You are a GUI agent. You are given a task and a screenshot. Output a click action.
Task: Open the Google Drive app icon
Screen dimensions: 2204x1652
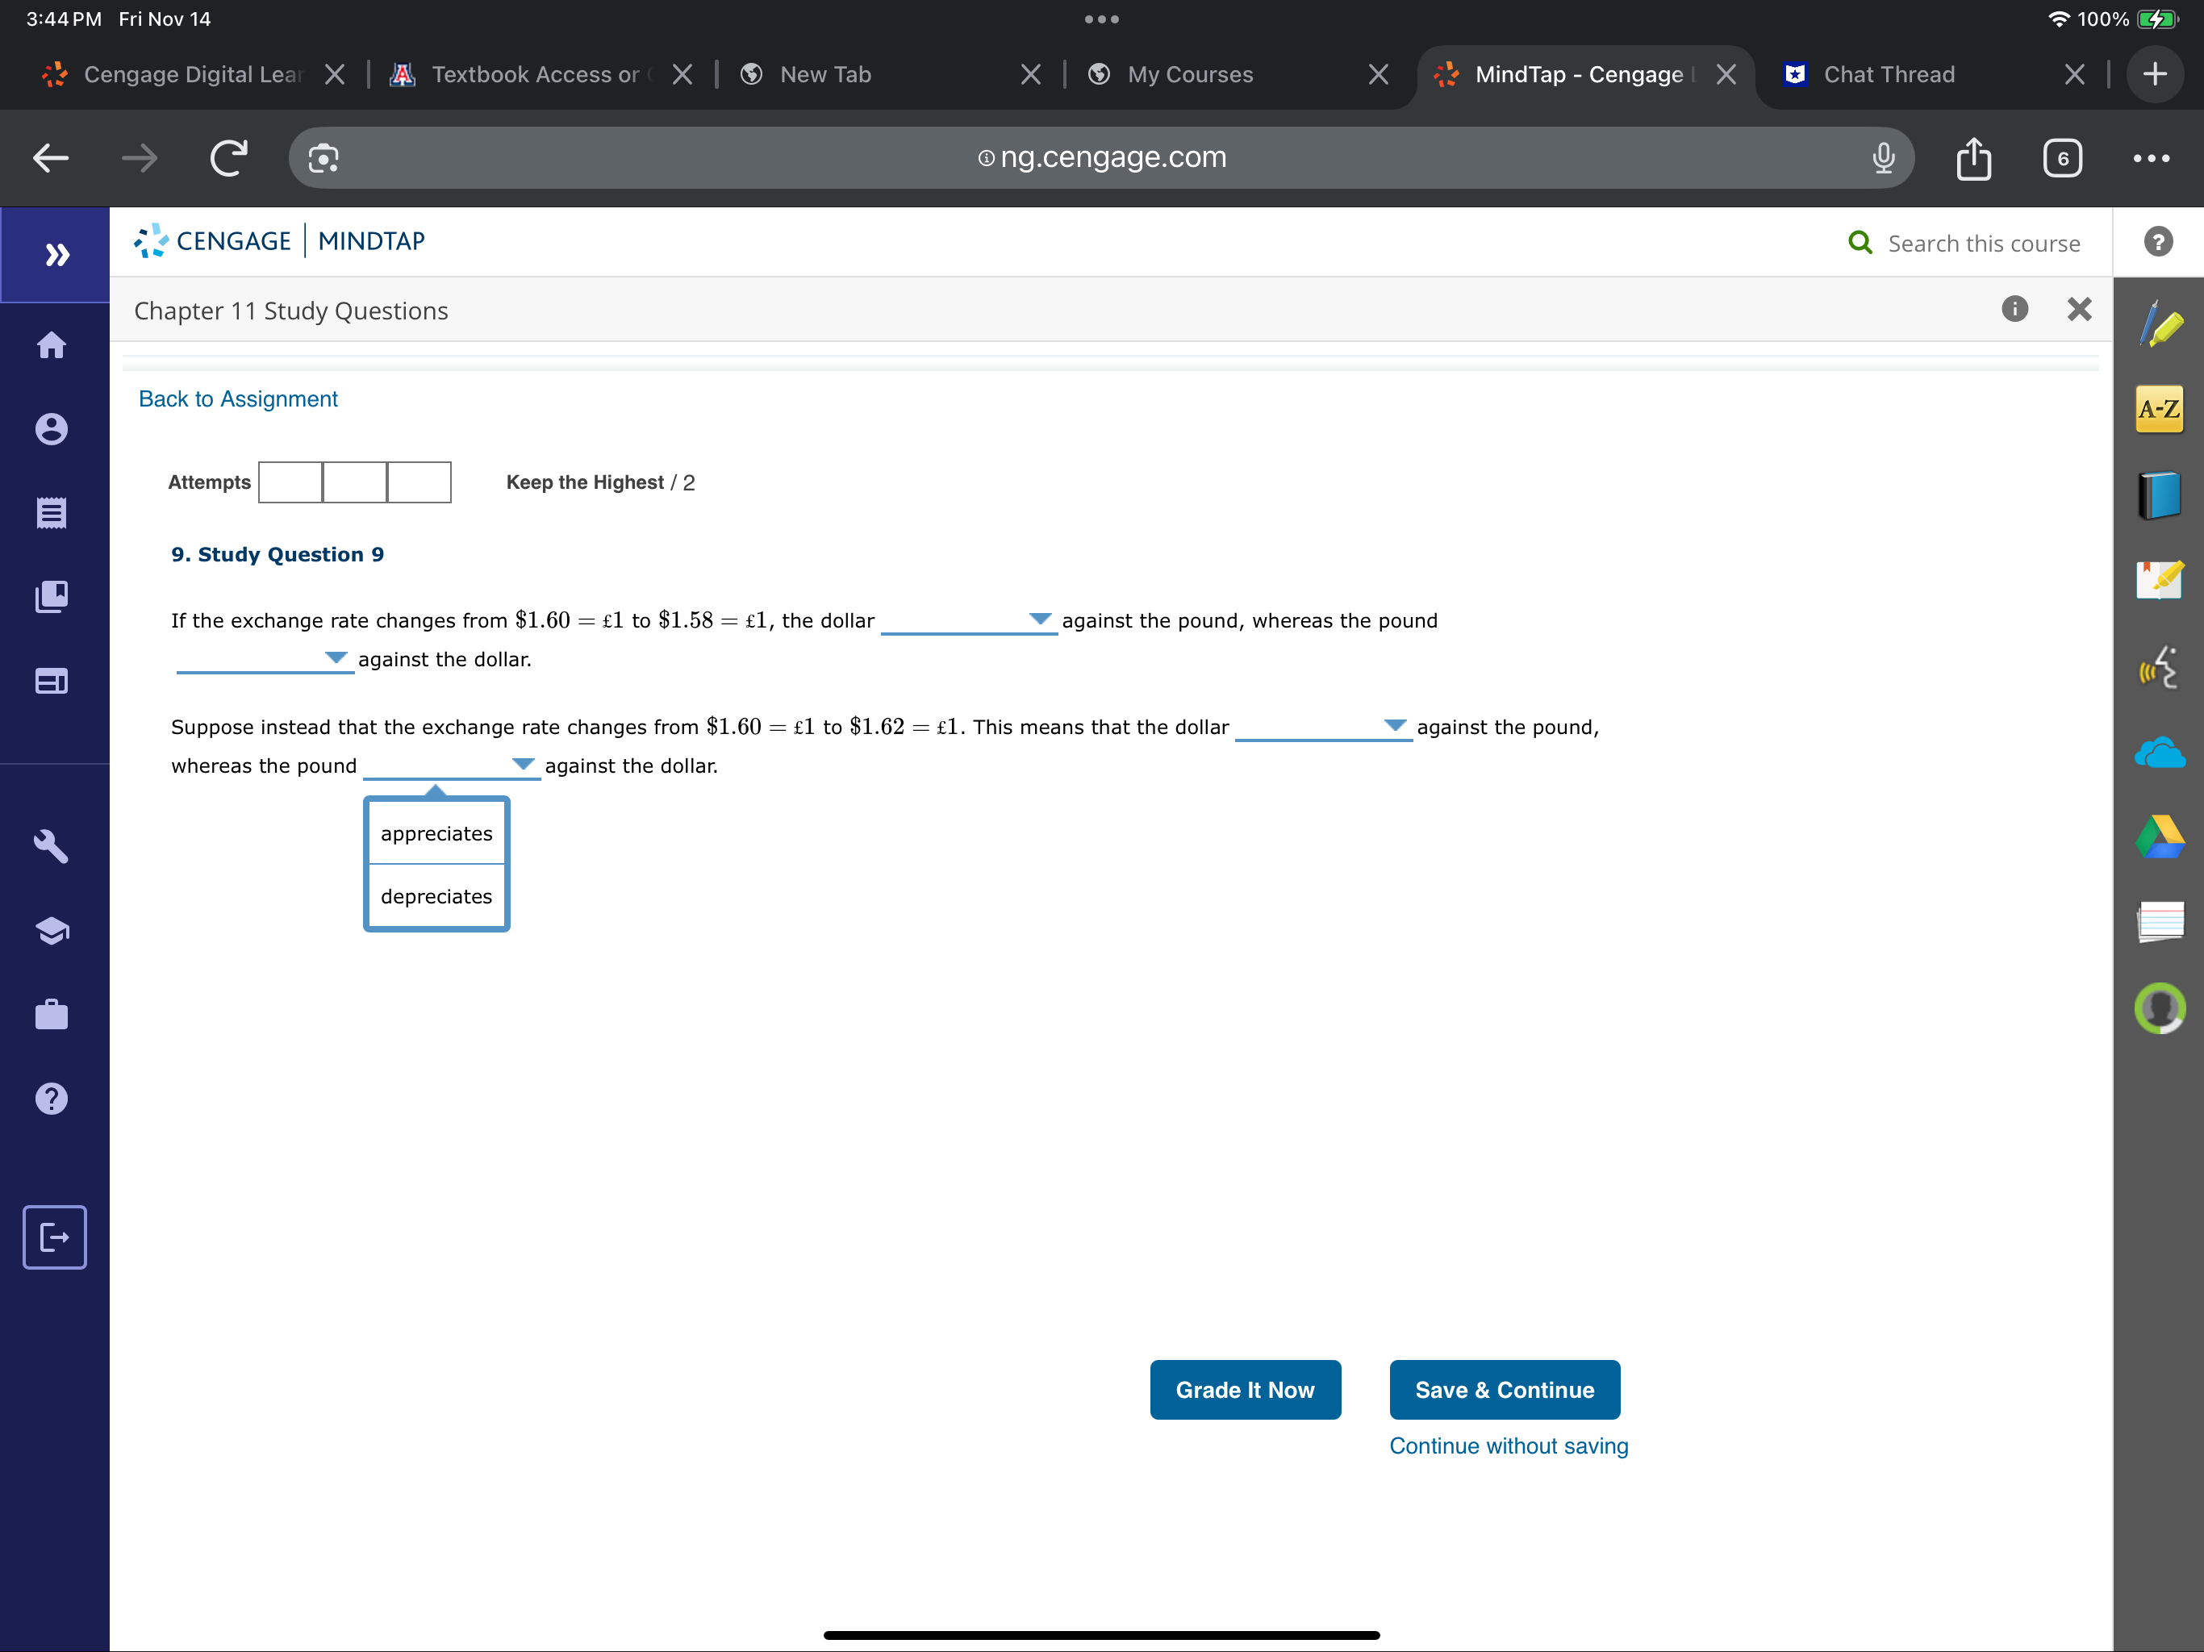2158,837
